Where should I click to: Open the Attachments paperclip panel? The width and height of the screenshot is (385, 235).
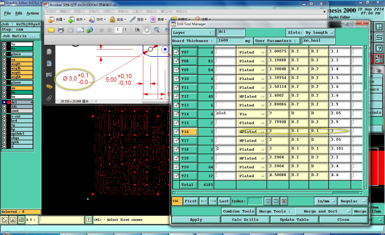coord(49,98)
